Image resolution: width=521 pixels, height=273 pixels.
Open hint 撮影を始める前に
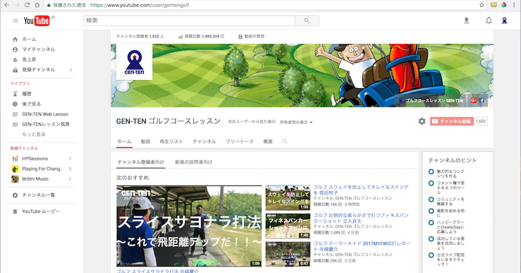451,213
